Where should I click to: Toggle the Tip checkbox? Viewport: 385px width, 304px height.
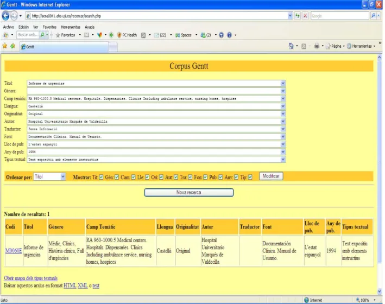click(x=250, y=178)
